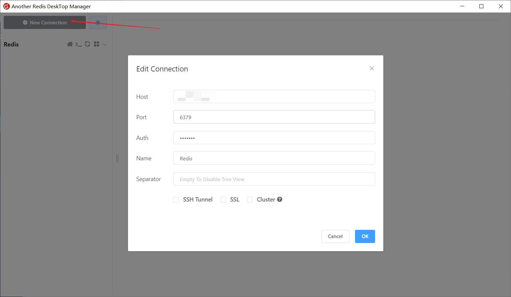
Task: Expand the Redis connection chevron
Action: tap(104, 44)
